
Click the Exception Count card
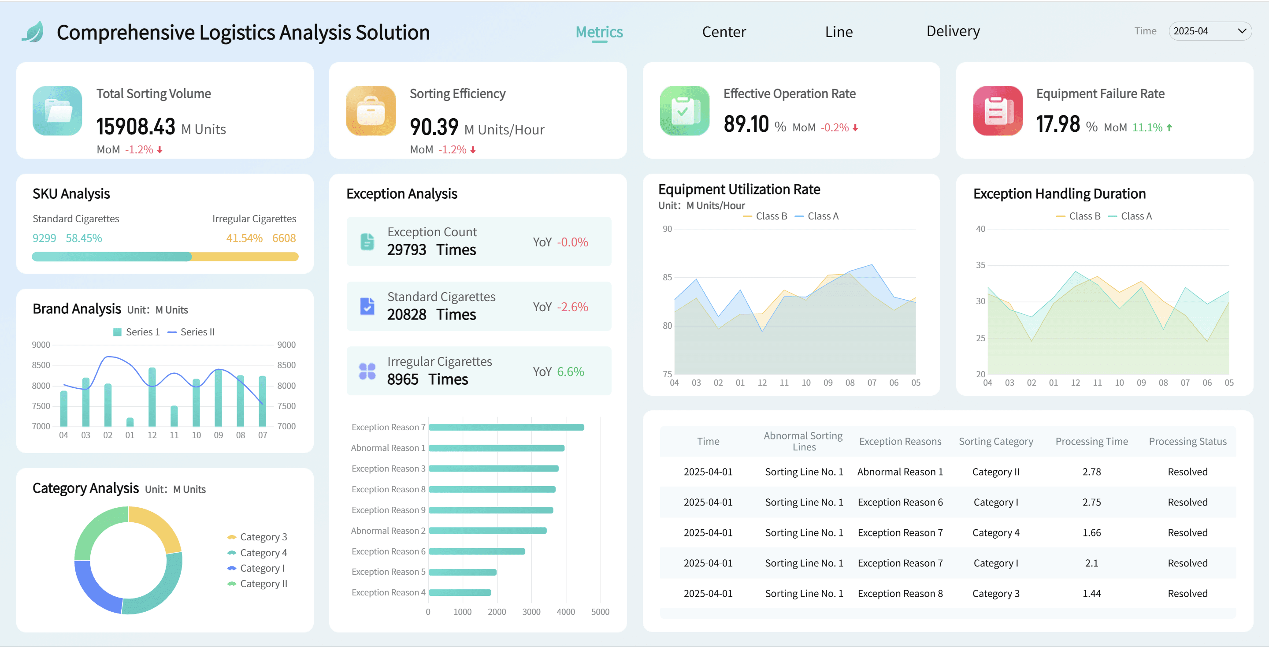click(x=479, y=242)
